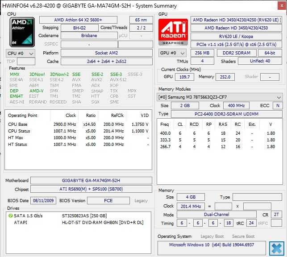
Task: Click the AMD-V feature label
Action: click(37, 91)
